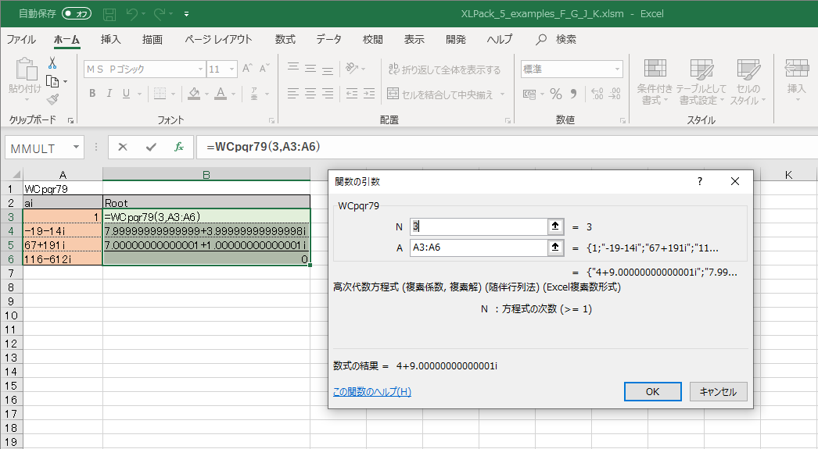This screenshot has height=449, width=818.
Task: Click the Align Right icon
Action: (x=328, y=94)
